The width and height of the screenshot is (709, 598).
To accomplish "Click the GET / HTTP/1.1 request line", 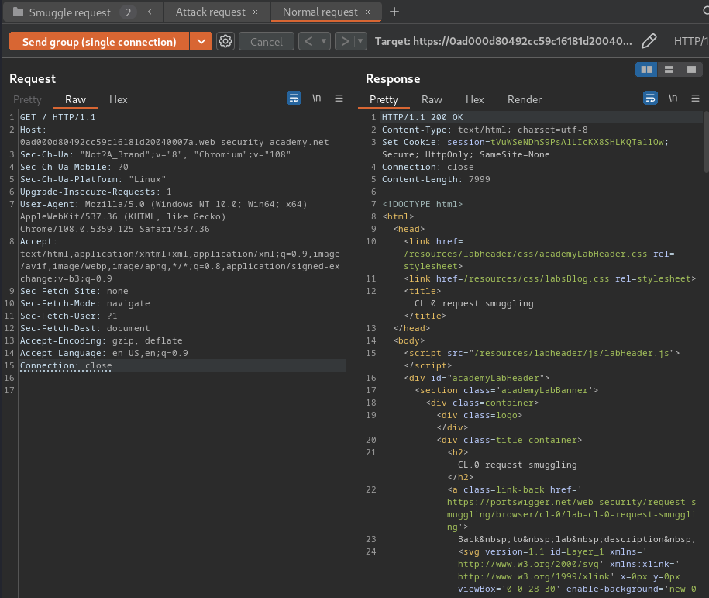I will [x=58, y=117].
